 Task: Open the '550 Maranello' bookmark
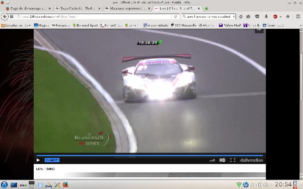[x=184, y=25]
